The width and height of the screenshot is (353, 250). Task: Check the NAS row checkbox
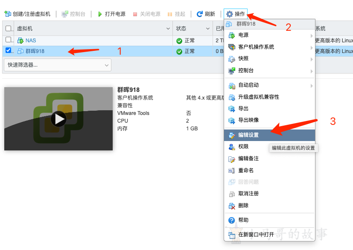[x=9, y=40]
